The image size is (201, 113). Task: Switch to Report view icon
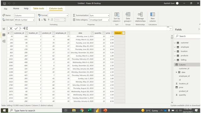4,29
